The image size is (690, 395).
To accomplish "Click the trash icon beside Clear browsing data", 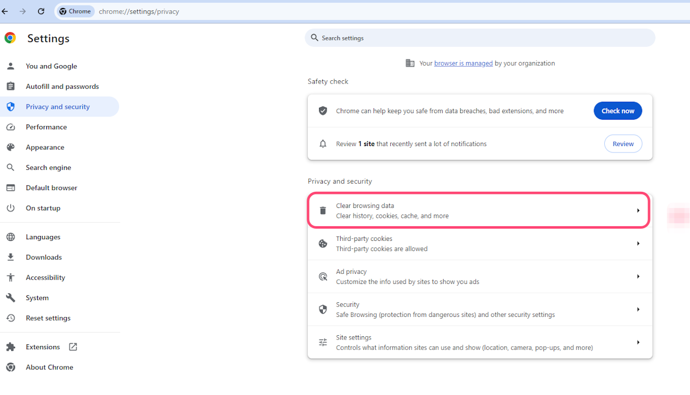I will (x=322, y=210).
